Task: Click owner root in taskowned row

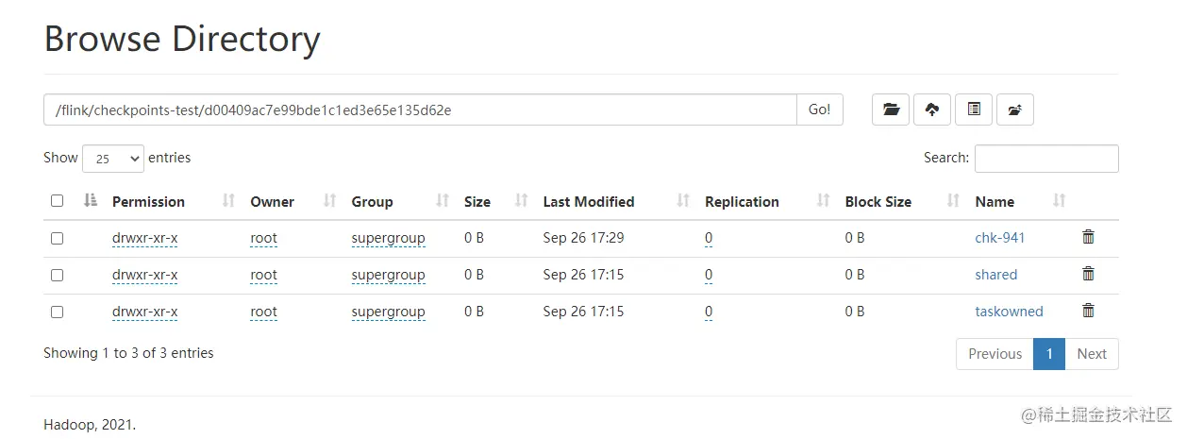Action: coord(263,312)
